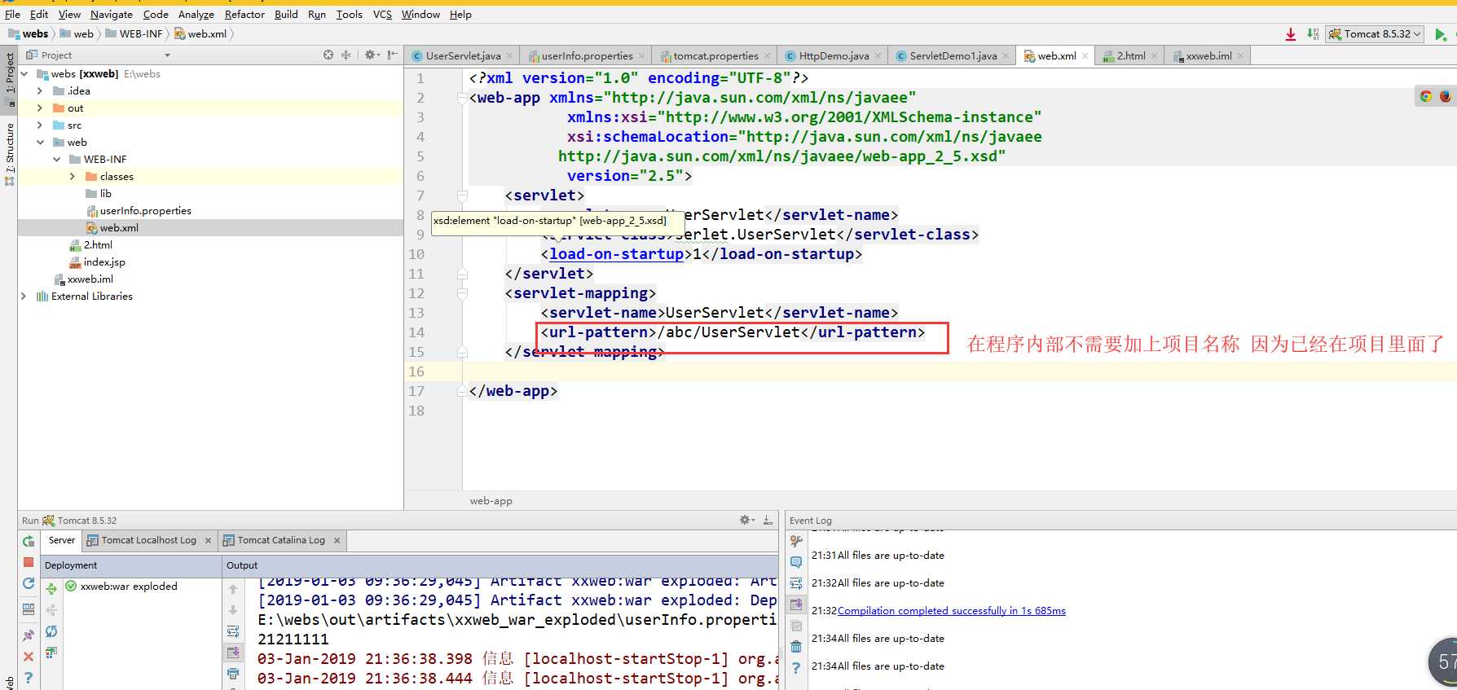Collapse the WEB-INF folder

point(56,159)
